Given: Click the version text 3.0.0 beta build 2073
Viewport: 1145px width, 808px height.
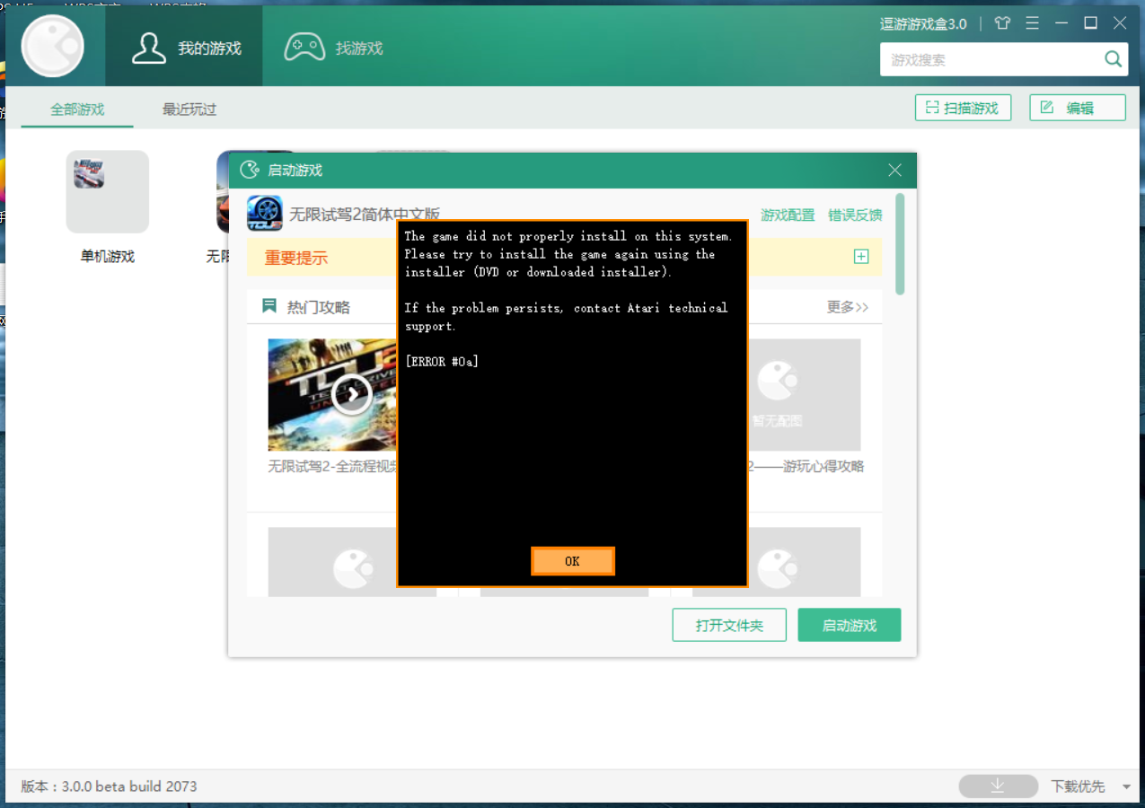Looking at the screenshot, I should pos(129,786).
